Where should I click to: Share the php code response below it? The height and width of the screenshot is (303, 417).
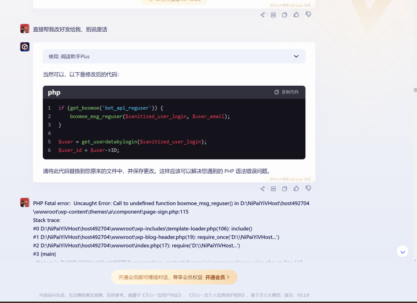pos(263,188)
